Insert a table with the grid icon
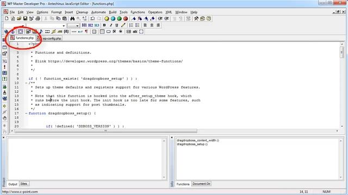Screen dimensions: 348x195 coord(94,31)
